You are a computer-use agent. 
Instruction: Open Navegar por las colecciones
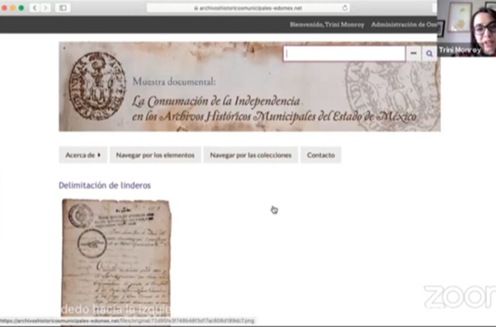(x=250, y=155)
